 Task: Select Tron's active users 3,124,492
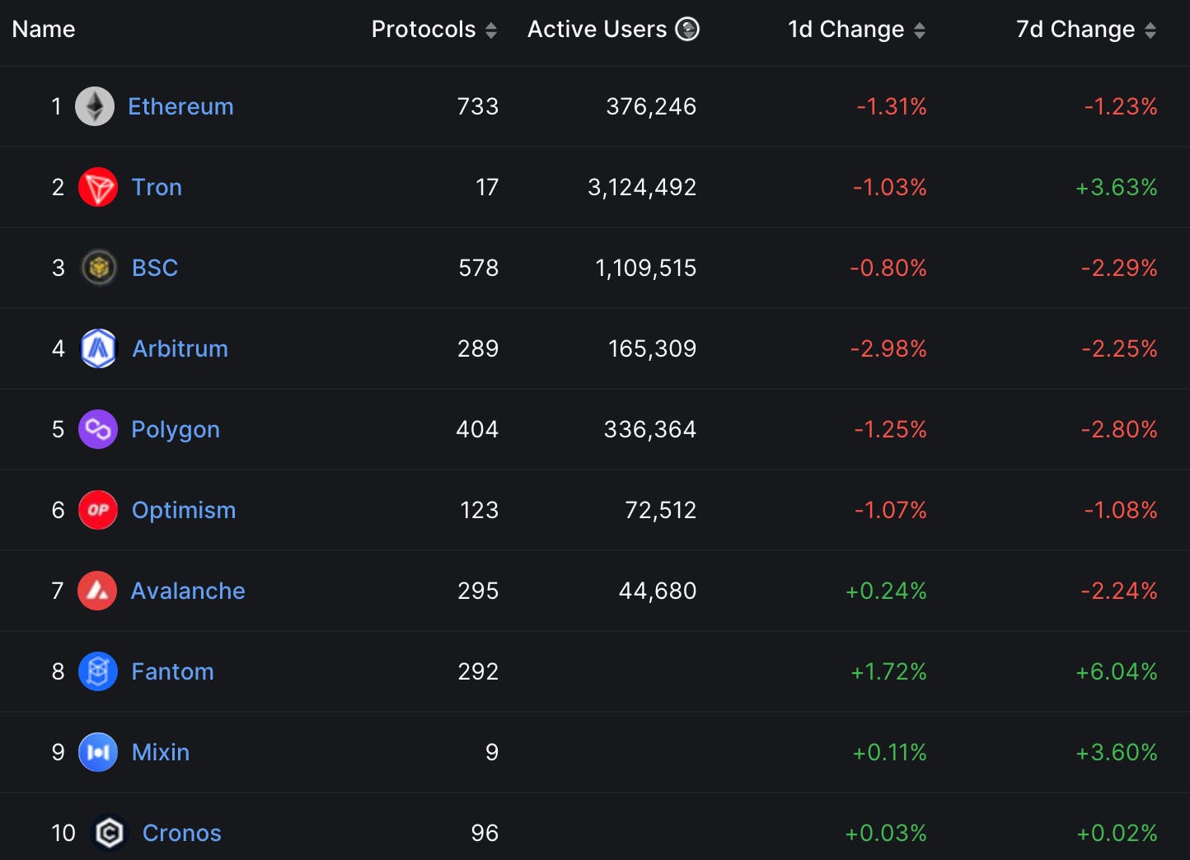point(642,187)
